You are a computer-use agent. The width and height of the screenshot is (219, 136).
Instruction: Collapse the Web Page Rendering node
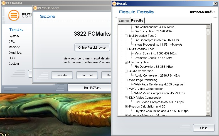[126, 80]
